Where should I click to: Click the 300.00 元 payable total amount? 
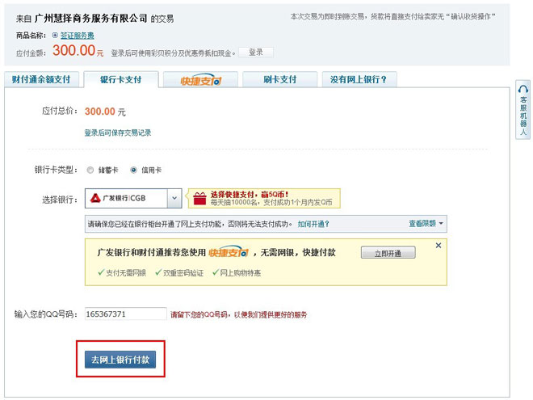105,112
